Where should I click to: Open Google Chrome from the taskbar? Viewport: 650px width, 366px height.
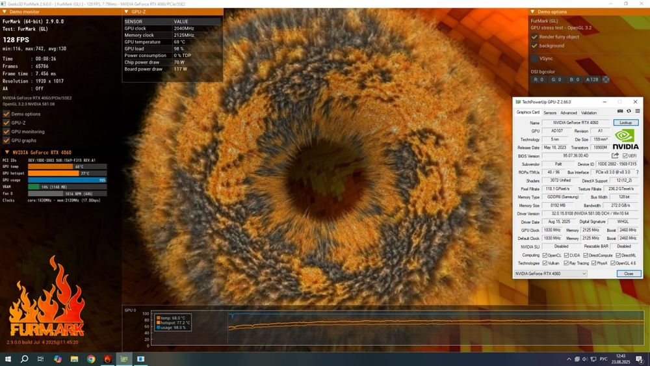[91, 359]
